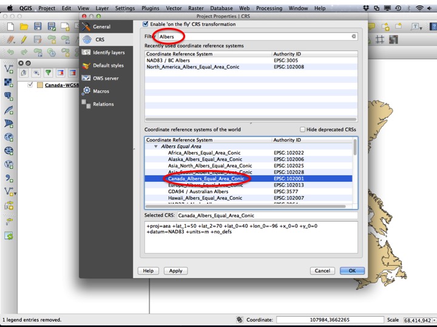Create a new blank project
Viewport: 437px width, 327px height.
(10, 27)
